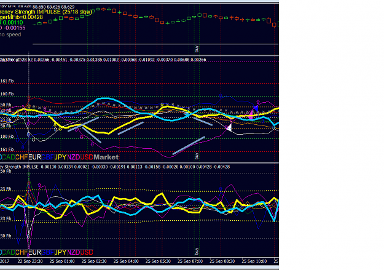This screenshot has height=270, width=384.
Task: Click the vertical buy label in the candlestick panel
Action: tap(197, 49)
